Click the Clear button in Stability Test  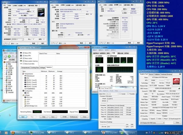[44, 117]
